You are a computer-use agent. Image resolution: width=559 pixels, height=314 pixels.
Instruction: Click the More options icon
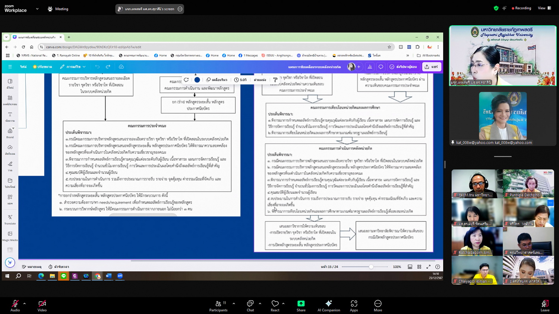[378, 305]
